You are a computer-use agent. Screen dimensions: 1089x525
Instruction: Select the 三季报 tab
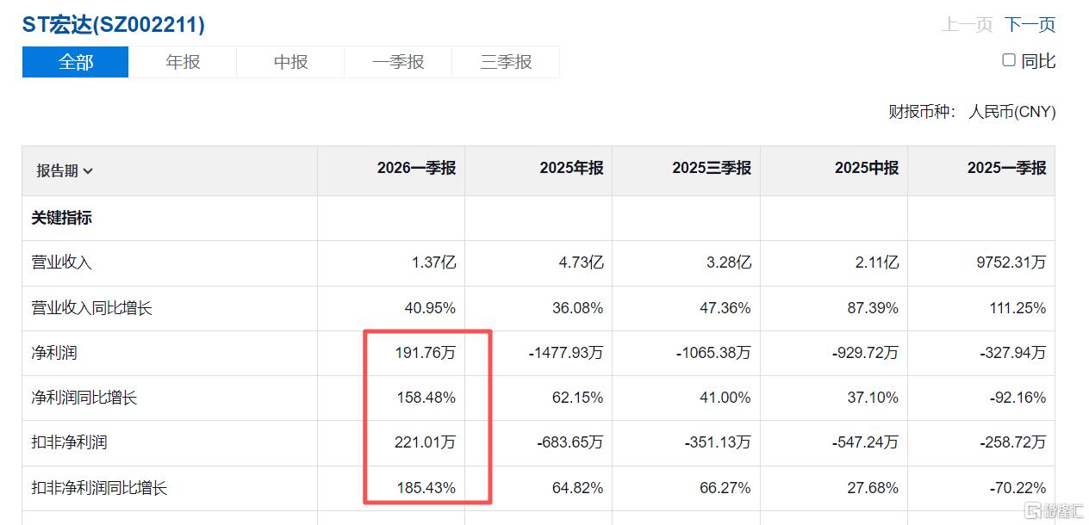point(506,62)
